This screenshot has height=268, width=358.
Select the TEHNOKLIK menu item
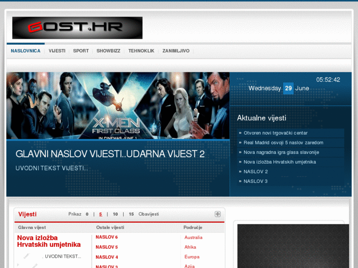[x=141, y=51]
